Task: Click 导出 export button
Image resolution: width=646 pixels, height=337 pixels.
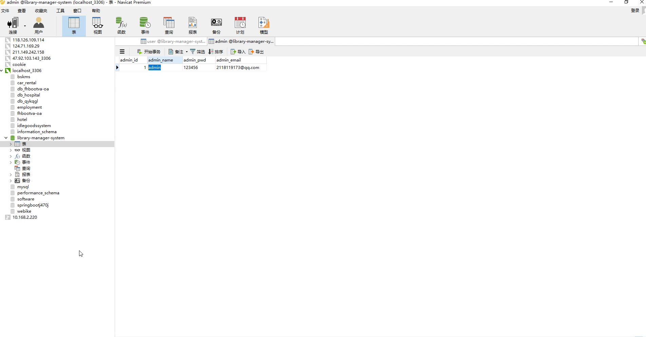Action: tap(256, 52)
